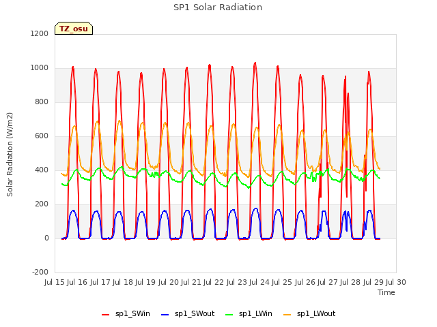Click the sp1_LWout legend label
Image resolution: width=437 pixels, height=327 pixels.
point(316,314)
